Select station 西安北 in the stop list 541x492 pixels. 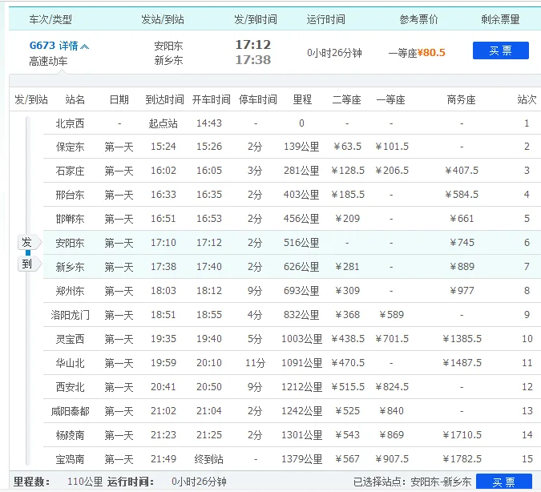tap(70, 387)
